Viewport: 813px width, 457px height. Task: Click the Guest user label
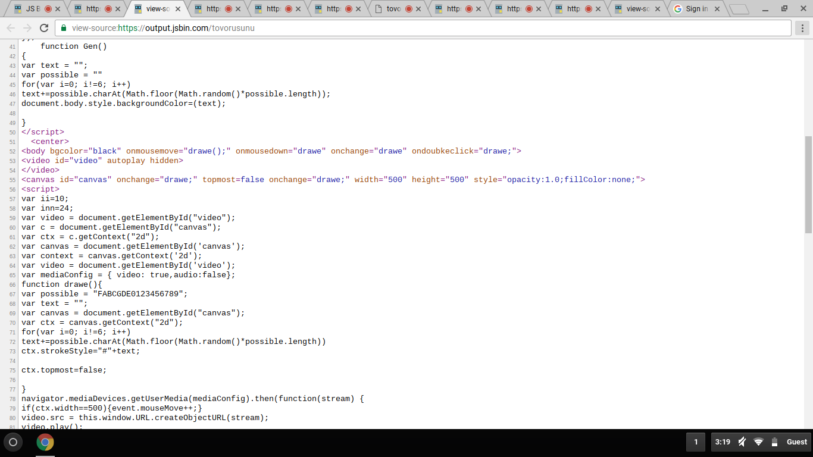(797, 442)
